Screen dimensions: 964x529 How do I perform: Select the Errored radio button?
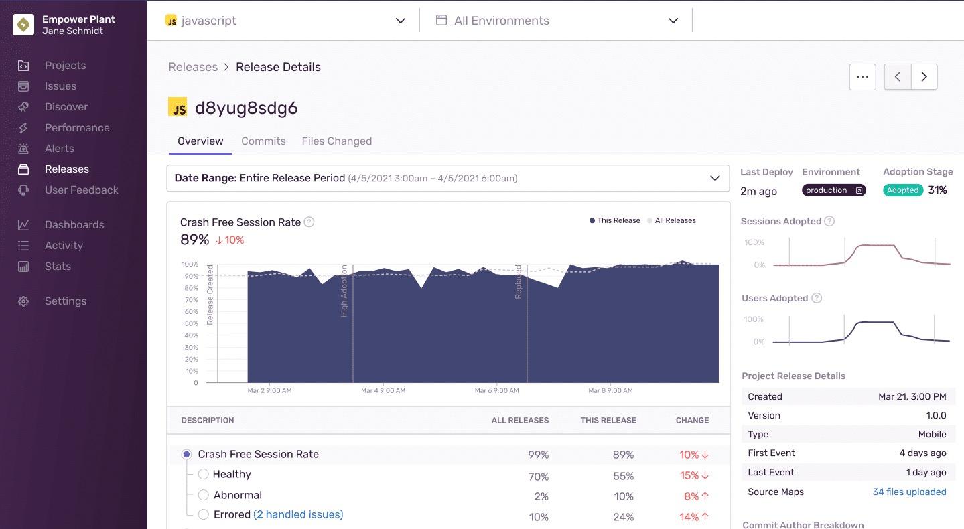pyautogui.click(x=204, y=514)
